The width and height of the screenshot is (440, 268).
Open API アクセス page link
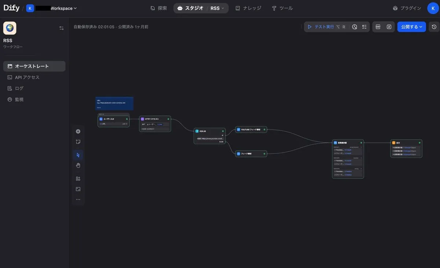[27, 77]
